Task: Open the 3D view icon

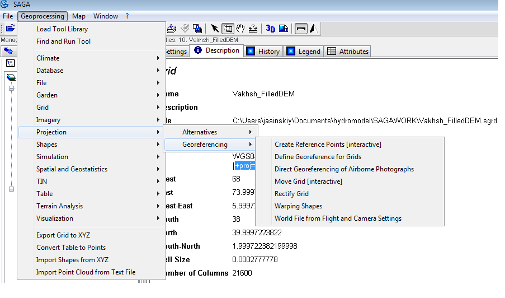Action: coord(271,29)
